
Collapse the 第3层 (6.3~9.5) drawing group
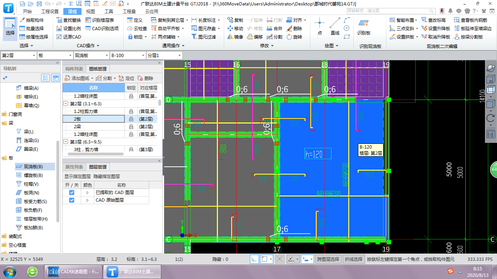66,142
